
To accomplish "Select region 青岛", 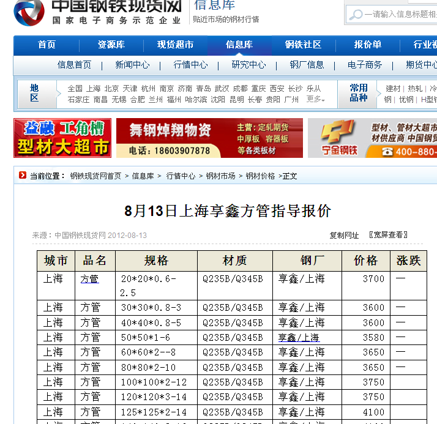I will (x=203, y=89).
